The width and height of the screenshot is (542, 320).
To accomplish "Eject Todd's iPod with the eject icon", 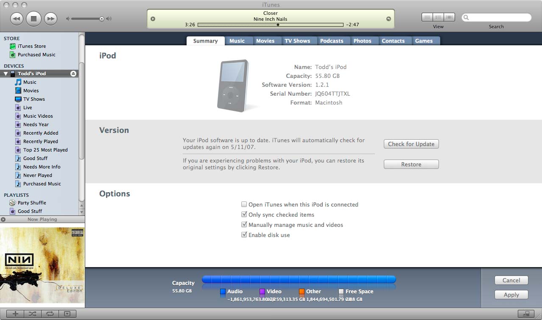I will pos(73,74).
